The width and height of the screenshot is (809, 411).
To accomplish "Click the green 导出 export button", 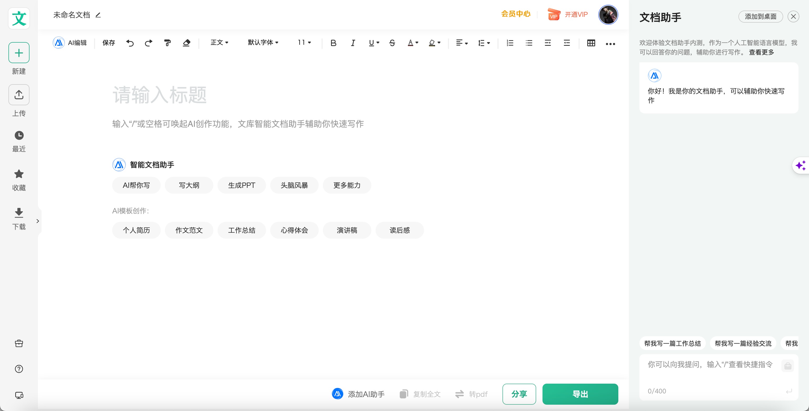I will [580, 394].
